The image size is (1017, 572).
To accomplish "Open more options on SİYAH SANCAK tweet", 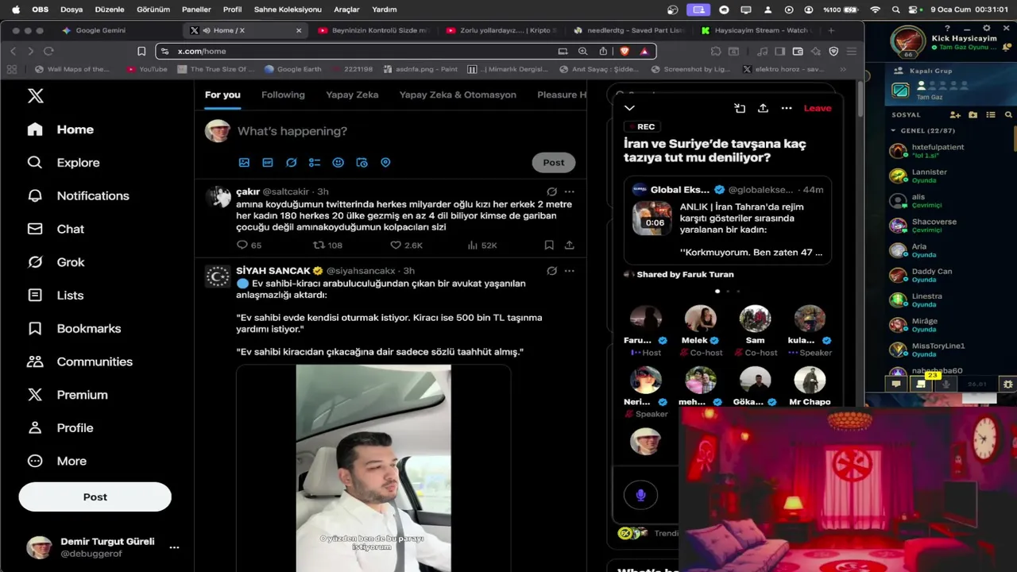I will (569, 271).
